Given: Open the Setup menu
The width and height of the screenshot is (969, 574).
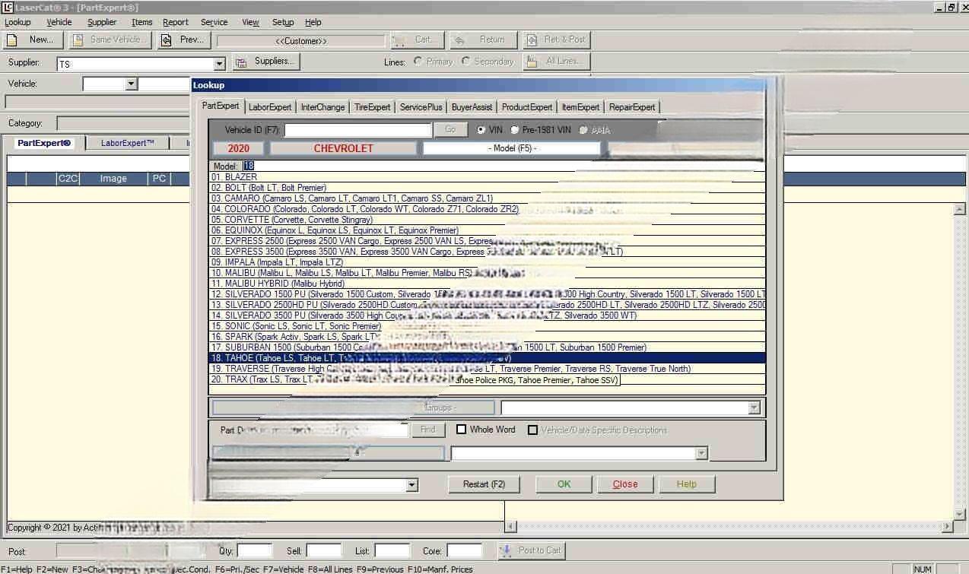Looking at the screenshot, I should coord(283,22).
